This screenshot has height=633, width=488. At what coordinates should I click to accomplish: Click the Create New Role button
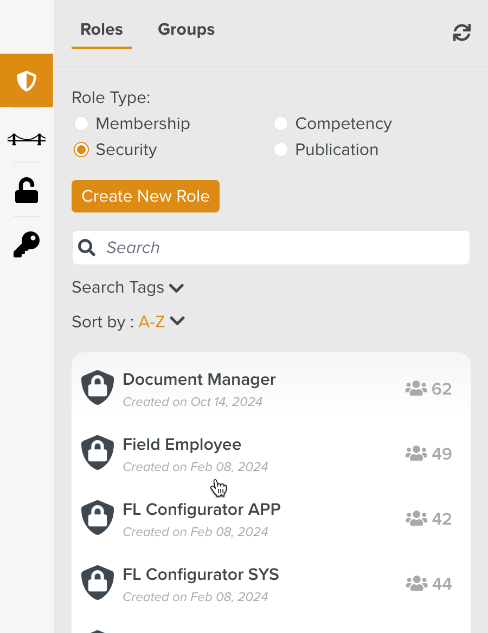145,196
